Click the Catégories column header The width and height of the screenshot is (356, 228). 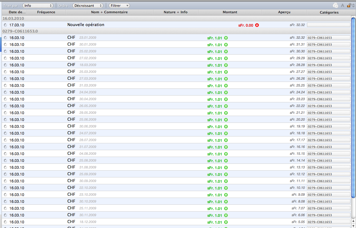tap(329, 12)
